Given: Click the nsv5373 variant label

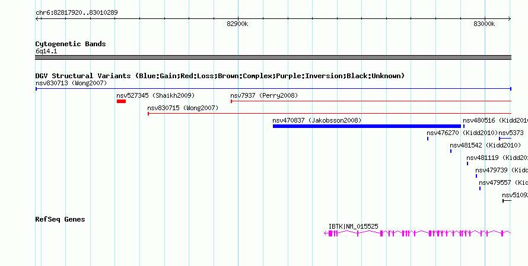Looking at the screenshot, I should click(511, 133).
